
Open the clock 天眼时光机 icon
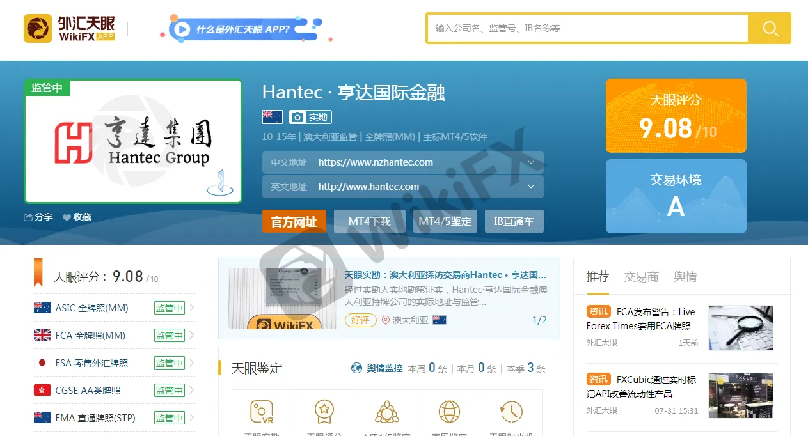511,411
